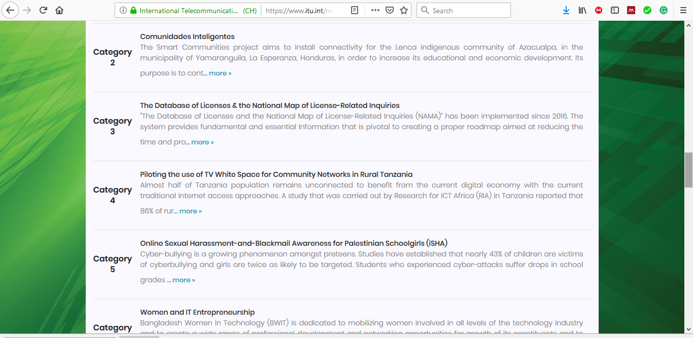
Task: Open the Women and IT Entrepreneurship title
Action: (197, 312)
